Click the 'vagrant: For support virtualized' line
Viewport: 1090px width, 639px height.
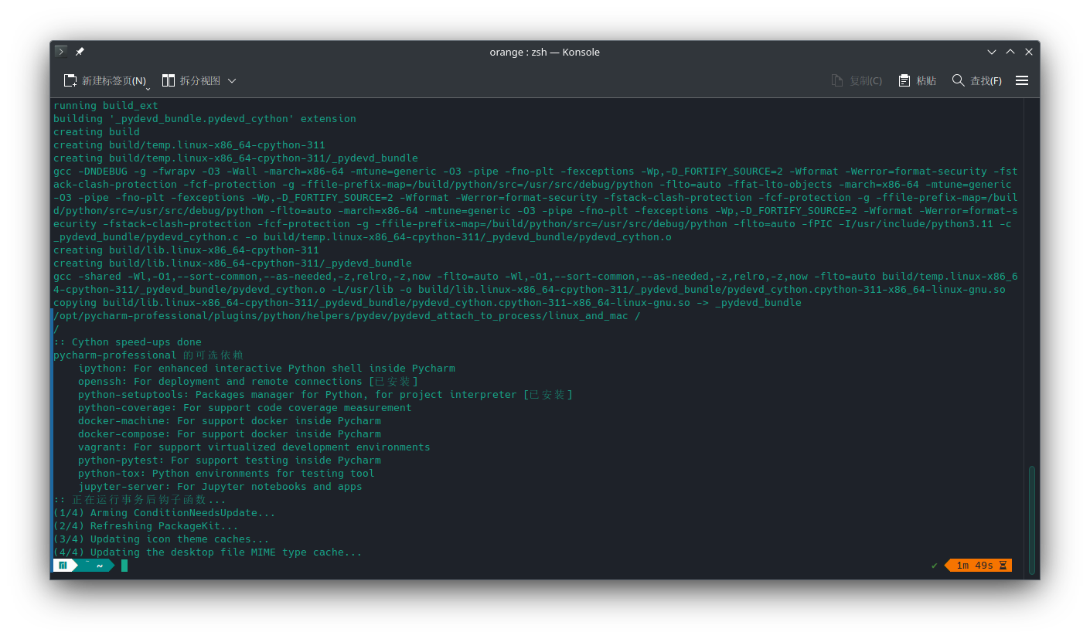(254, 447)
